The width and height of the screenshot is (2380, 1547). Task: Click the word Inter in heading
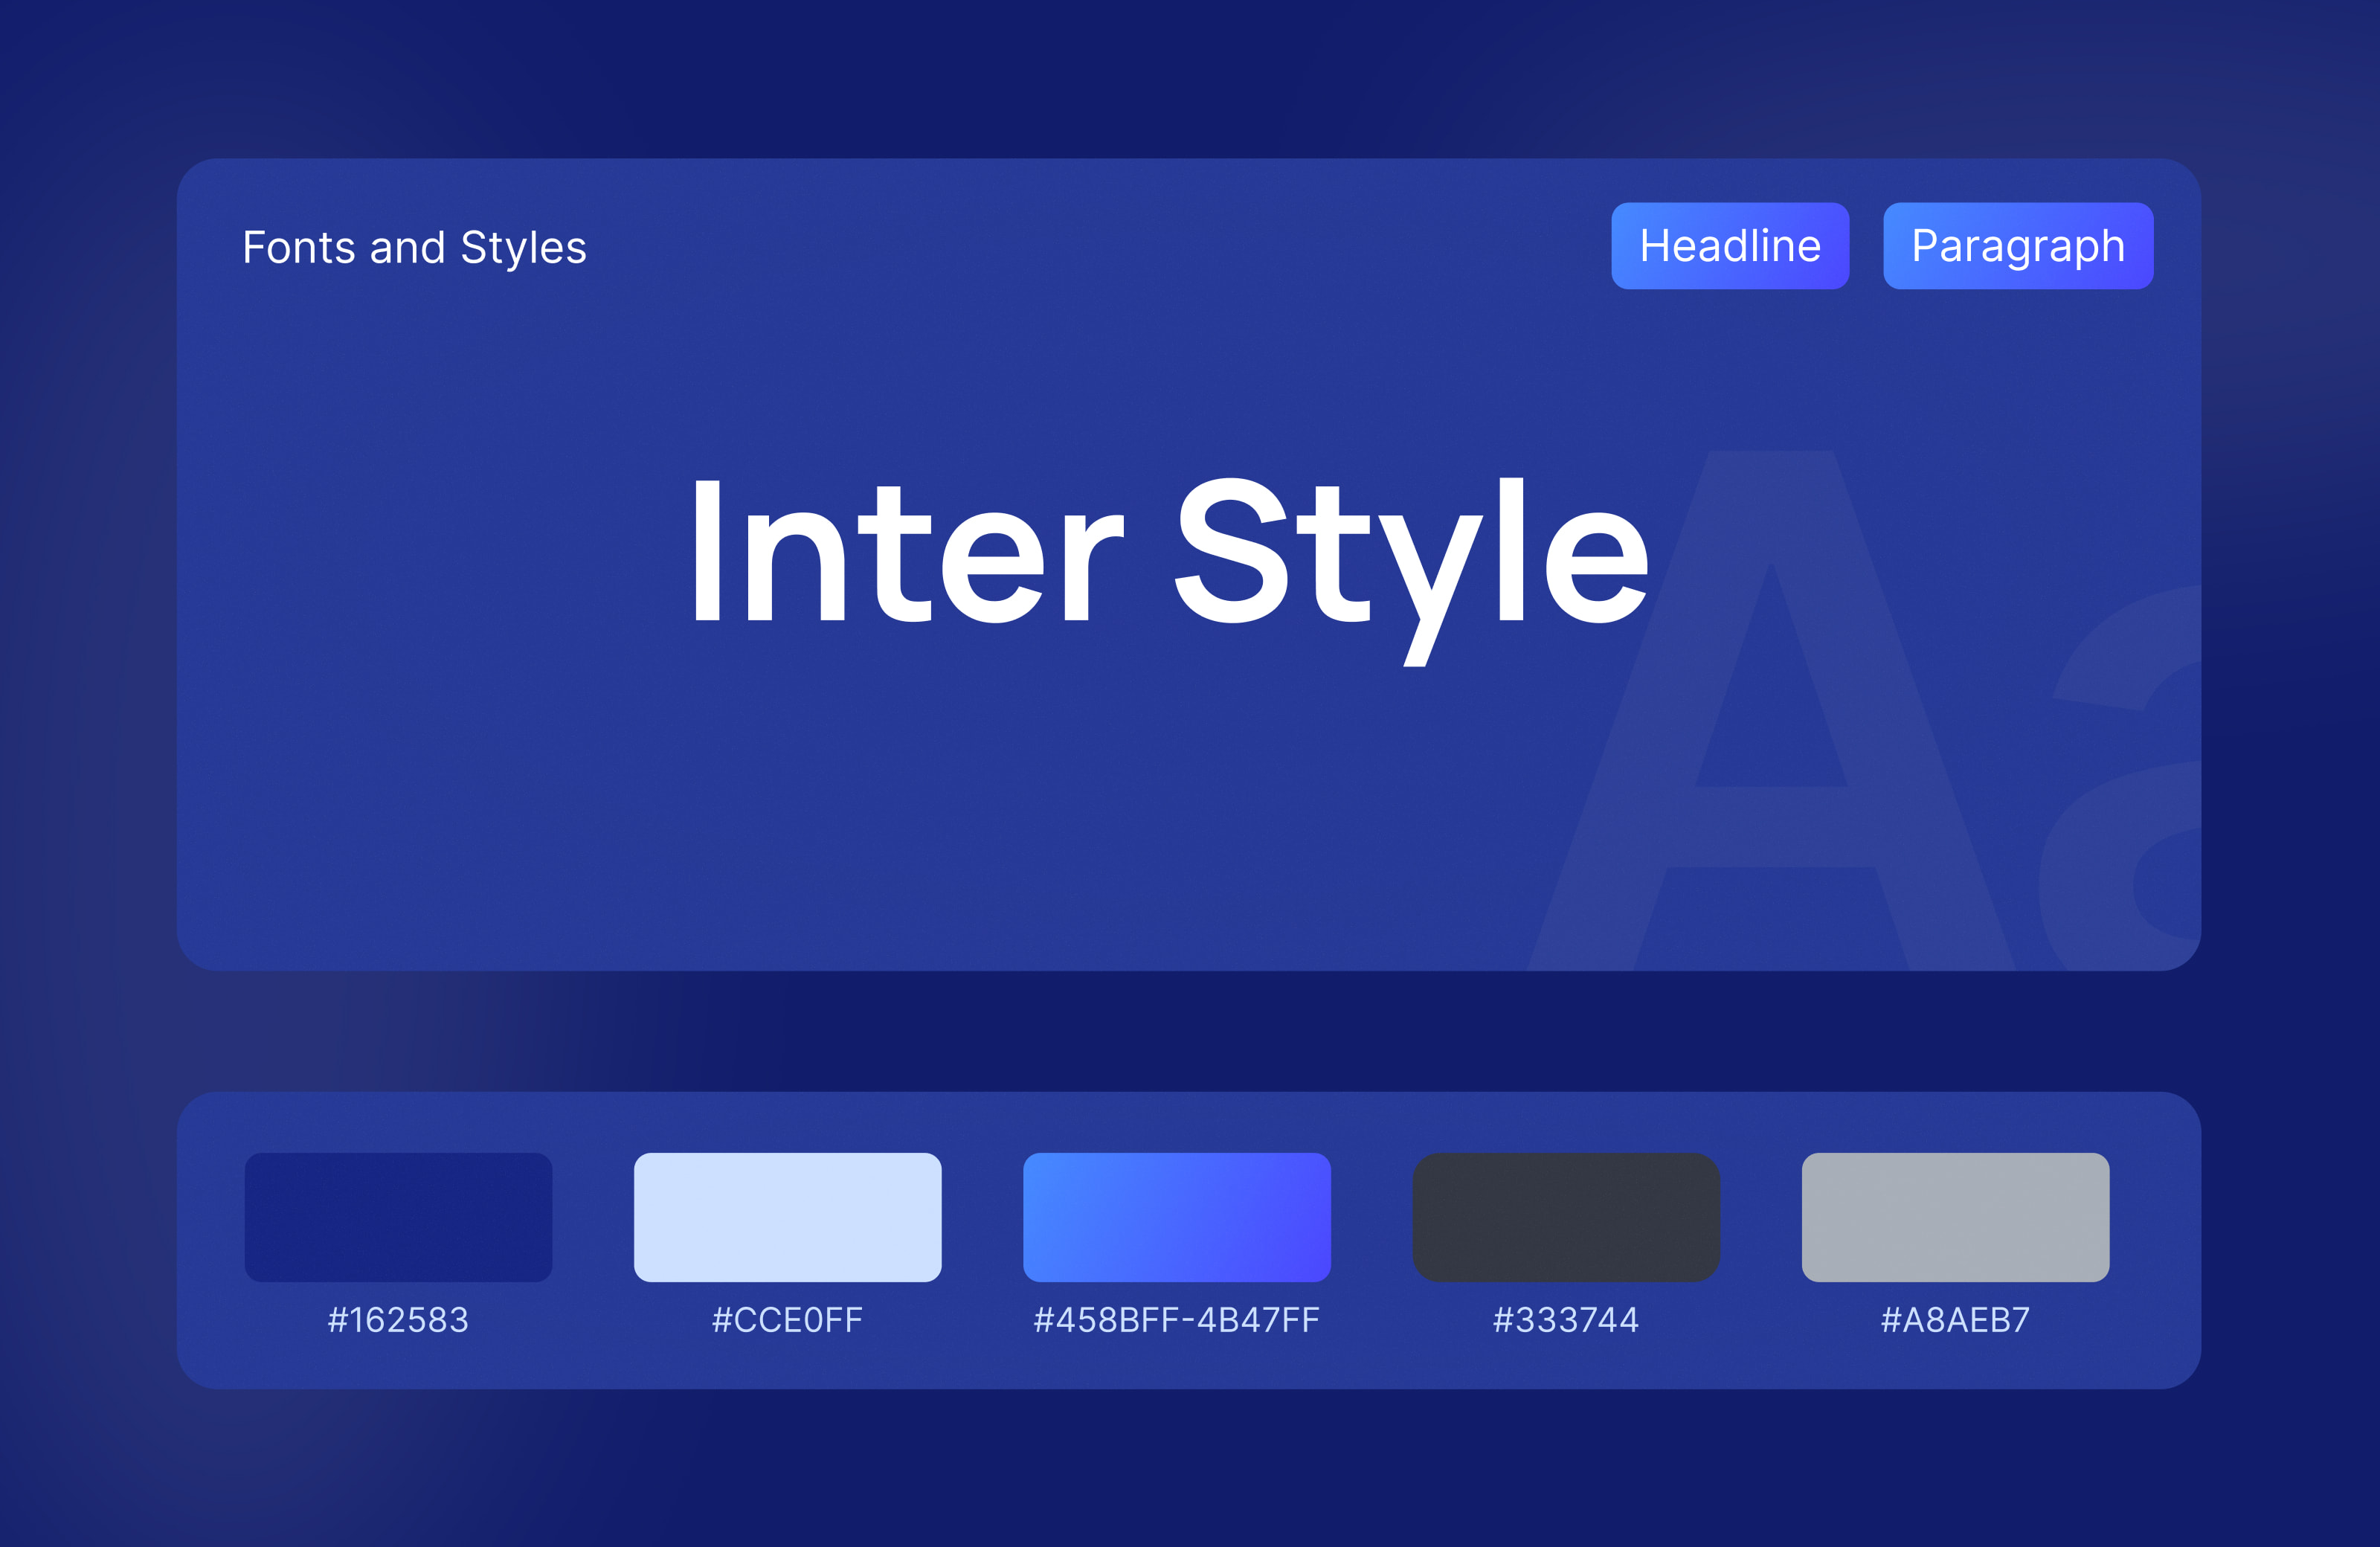[908, 550]
